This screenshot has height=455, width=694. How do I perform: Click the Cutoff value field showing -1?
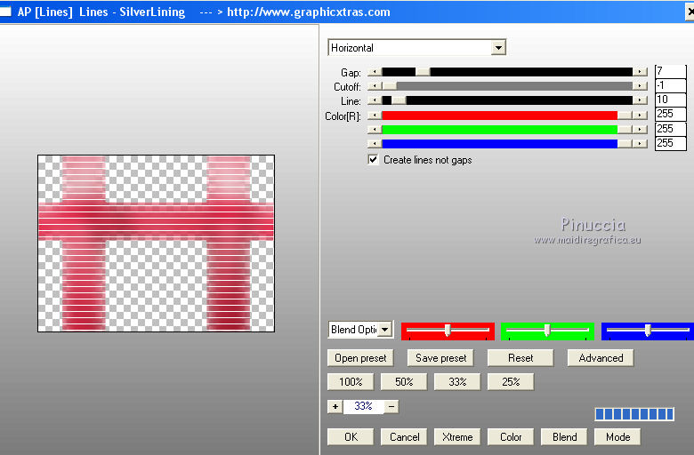tap(671, 85)
